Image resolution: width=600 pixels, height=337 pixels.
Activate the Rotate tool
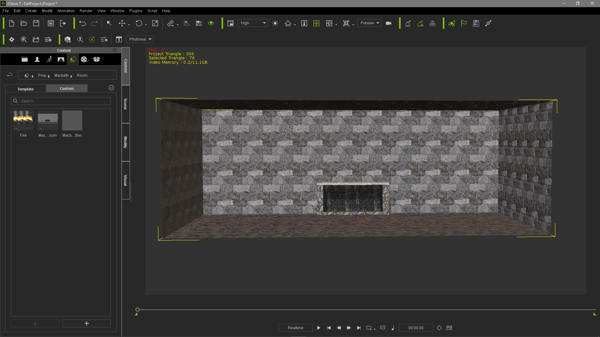click(139, 23)
